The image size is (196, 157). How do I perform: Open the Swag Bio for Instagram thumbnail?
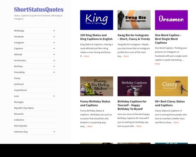click(134, 20)
